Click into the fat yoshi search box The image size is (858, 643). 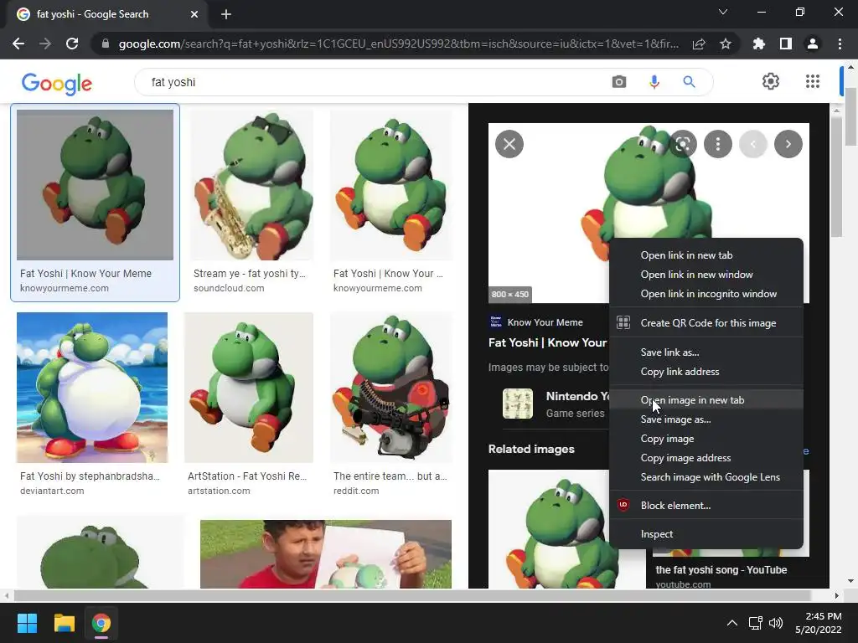[372, 82]
